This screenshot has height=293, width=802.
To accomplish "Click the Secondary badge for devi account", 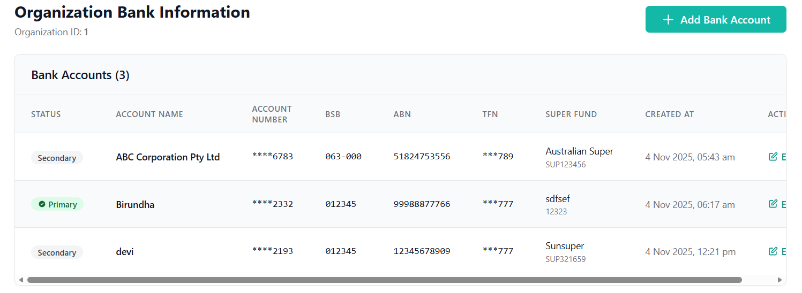I will pos(57,252).
